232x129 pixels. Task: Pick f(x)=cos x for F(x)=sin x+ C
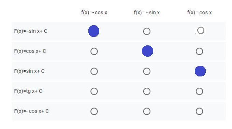[200, 71]
